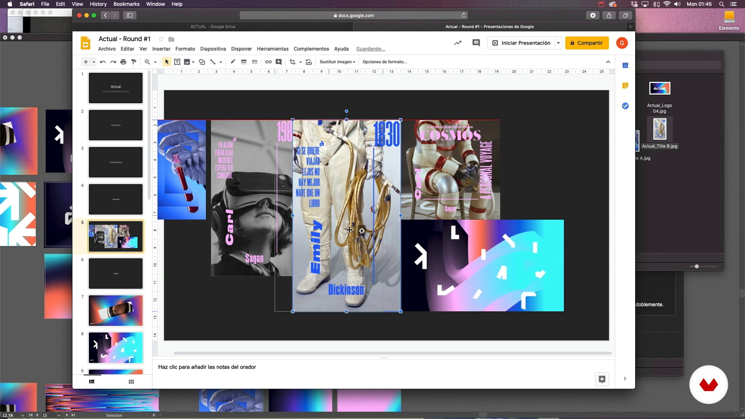
Task: Collapse the menus with chevron up
Action: pos(608,62)
